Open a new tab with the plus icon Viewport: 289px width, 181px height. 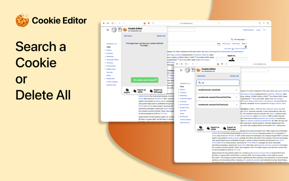[x=264, y=23]
